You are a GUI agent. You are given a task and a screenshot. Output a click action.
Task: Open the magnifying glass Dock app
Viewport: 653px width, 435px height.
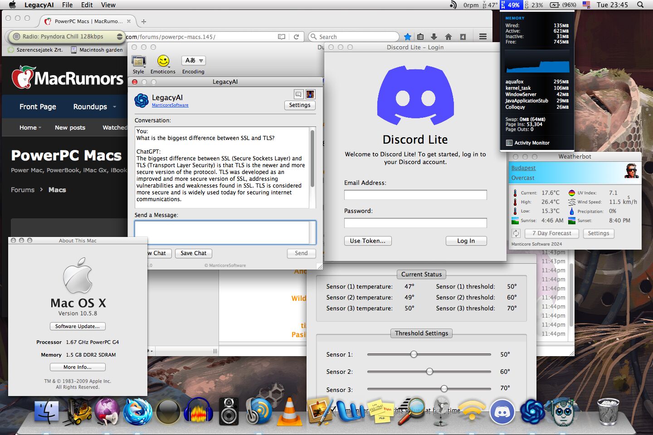pyautogui.click(x=411, y=411)
